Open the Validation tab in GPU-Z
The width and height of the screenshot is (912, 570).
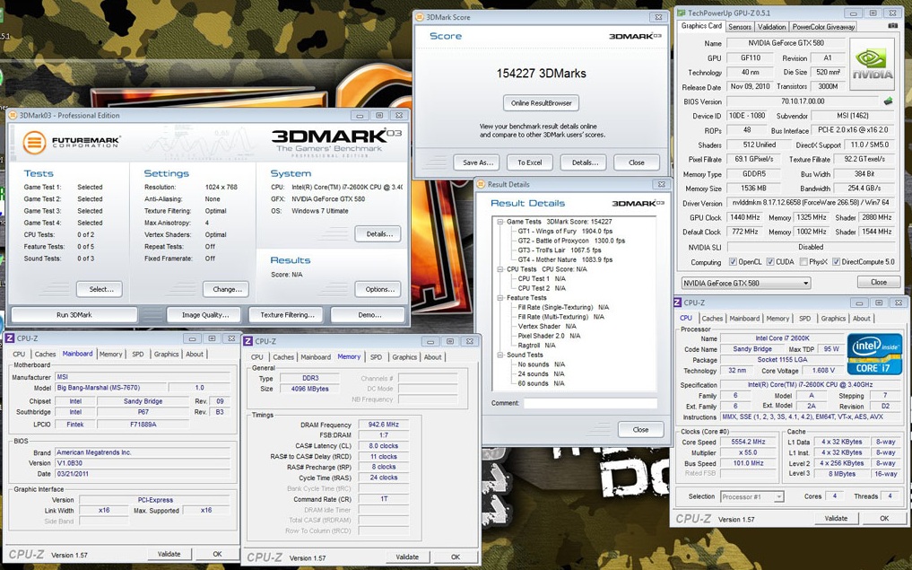(772, 27)
